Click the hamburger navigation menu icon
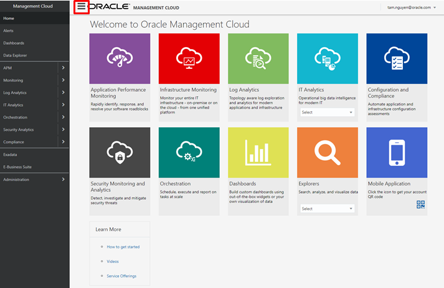 pos(82,7)
